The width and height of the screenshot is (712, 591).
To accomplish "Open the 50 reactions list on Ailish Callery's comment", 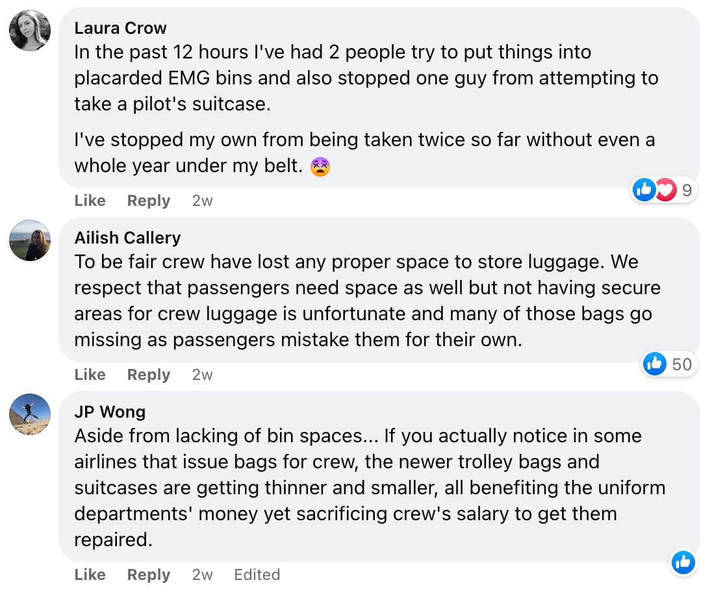I will (682, 364).
